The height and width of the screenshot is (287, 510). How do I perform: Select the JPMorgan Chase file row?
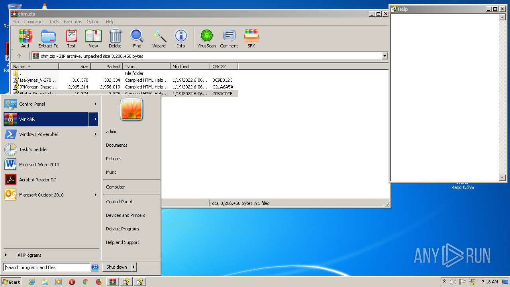pos(125,87)
